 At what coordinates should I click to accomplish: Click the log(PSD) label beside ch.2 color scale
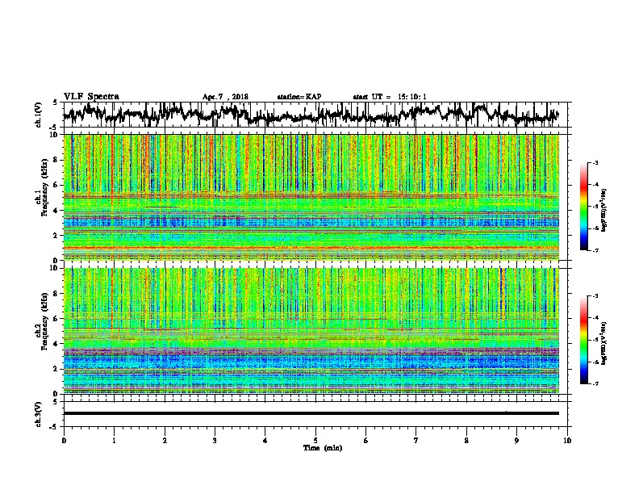tap(604, 343)
